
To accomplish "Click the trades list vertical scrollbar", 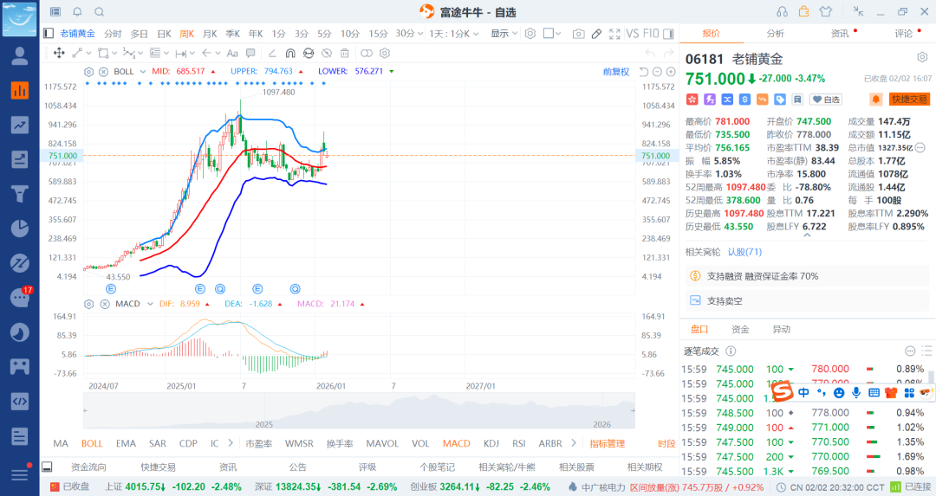I will pos(931,377).
